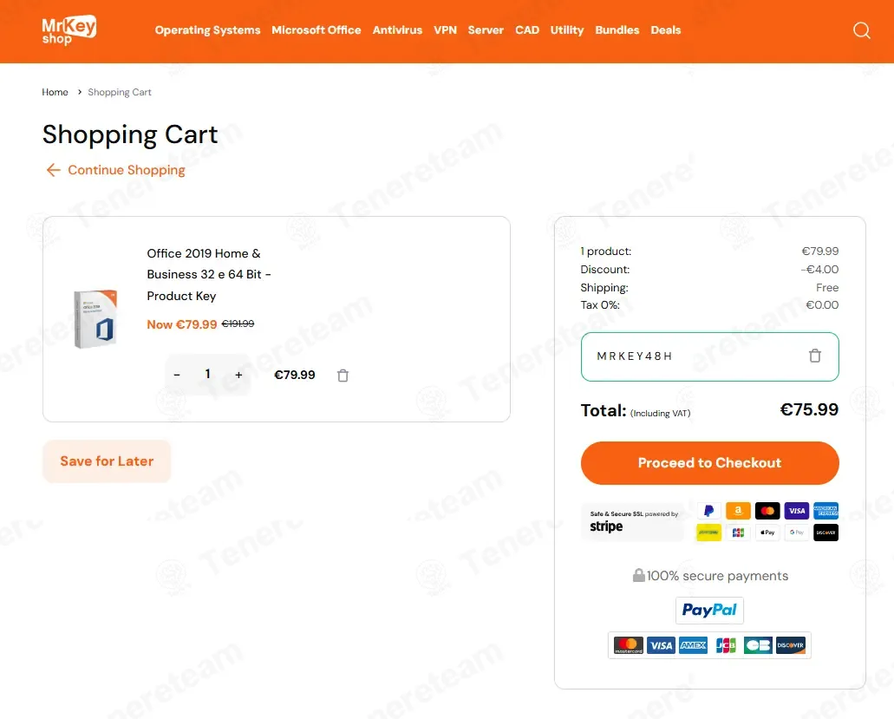The image size is (894, 719).
Task: Remove the Office 2019 item with its trash icon
Action: point(343,376)
